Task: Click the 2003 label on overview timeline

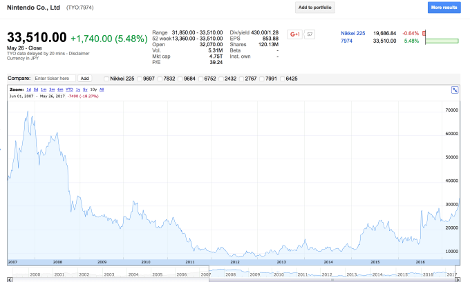Action: (x=109, y=274)
